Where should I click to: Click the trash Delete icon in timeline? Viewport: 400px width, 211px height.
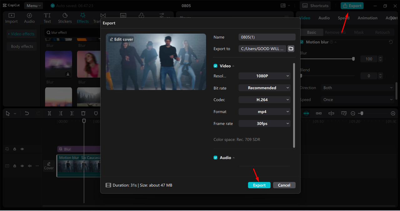(83, 113)
